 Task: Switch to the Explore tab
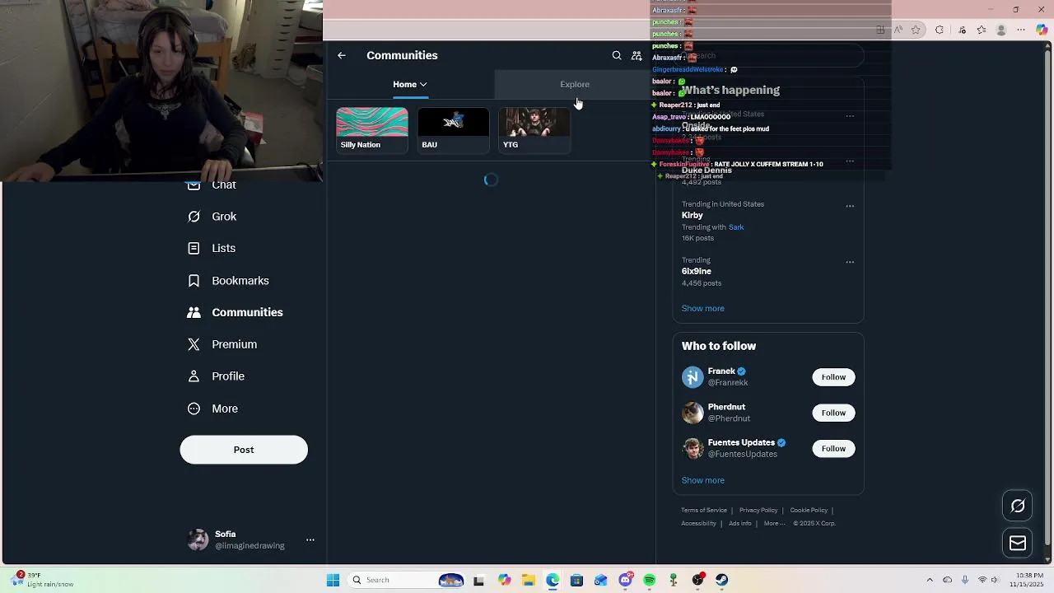coord(575,85)
